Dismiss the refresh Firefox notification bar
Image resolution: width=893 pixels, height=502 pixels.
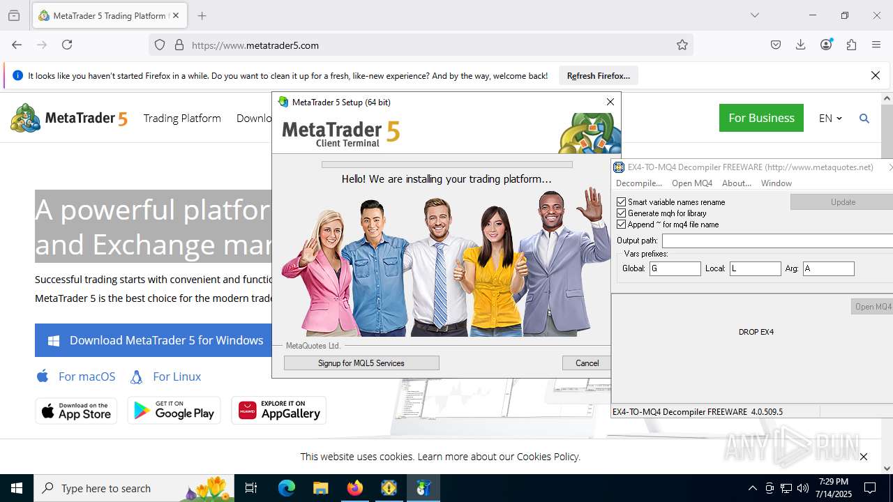[x=876, y=75]
